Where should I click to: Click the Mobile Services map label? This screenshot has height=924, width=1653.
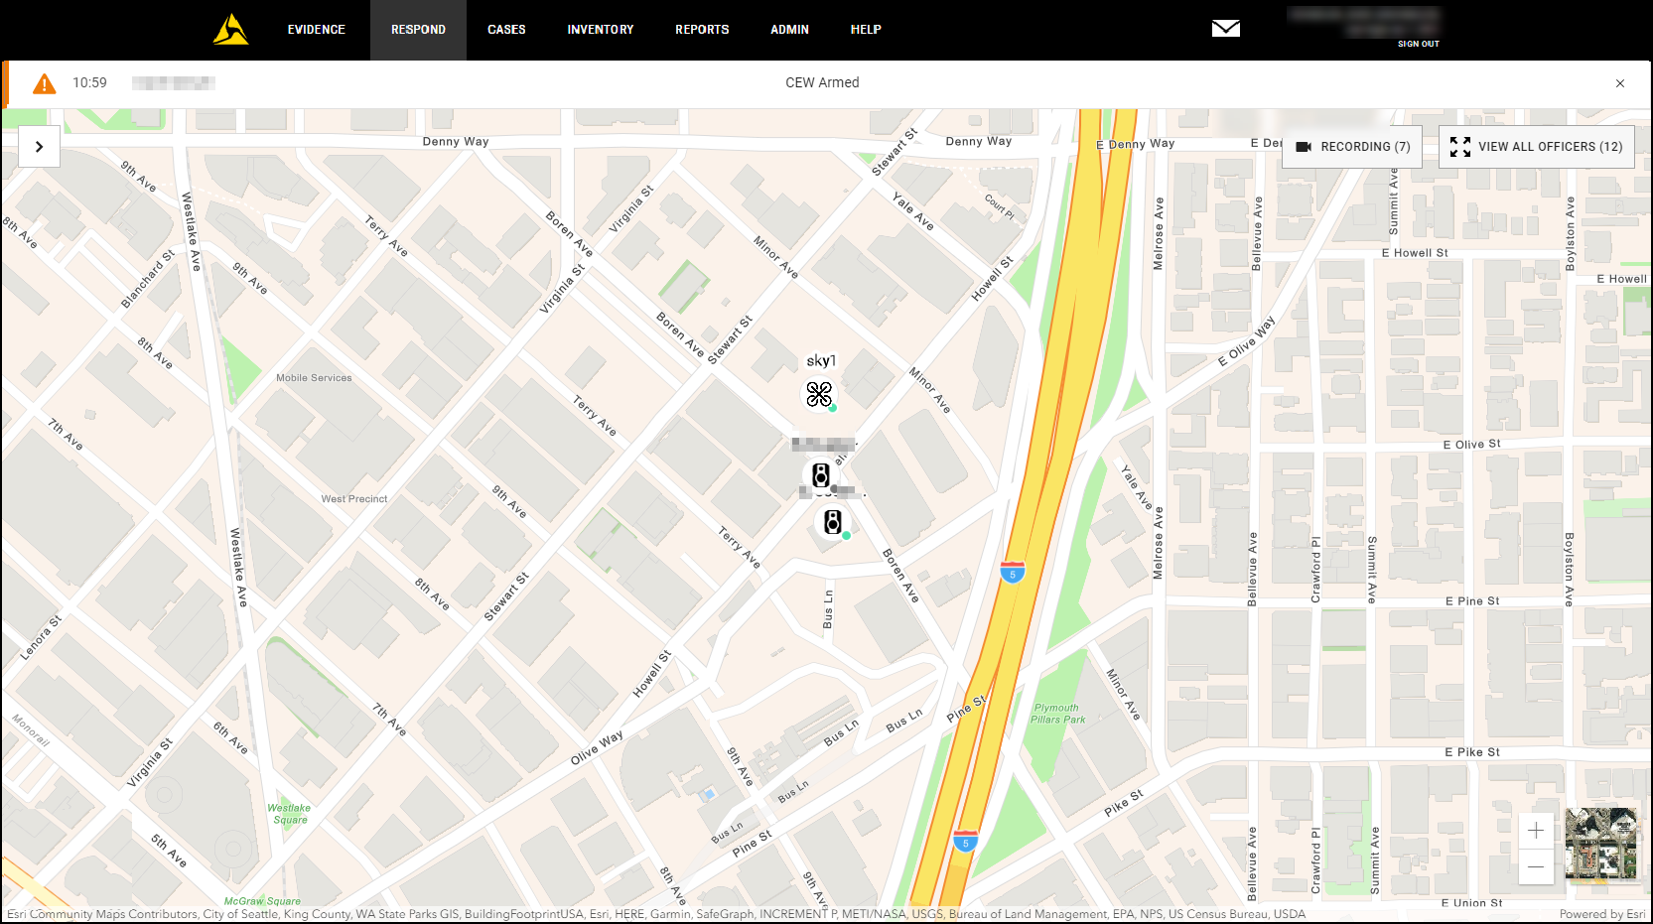point(314,378)
